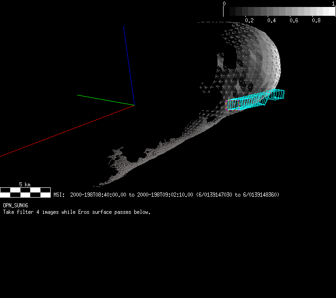Click the 5 km scale label

[25, 185]
